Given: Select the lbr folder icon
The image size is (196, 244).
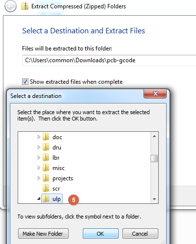Looking at the screenshot, I should [x=46, y=157].
